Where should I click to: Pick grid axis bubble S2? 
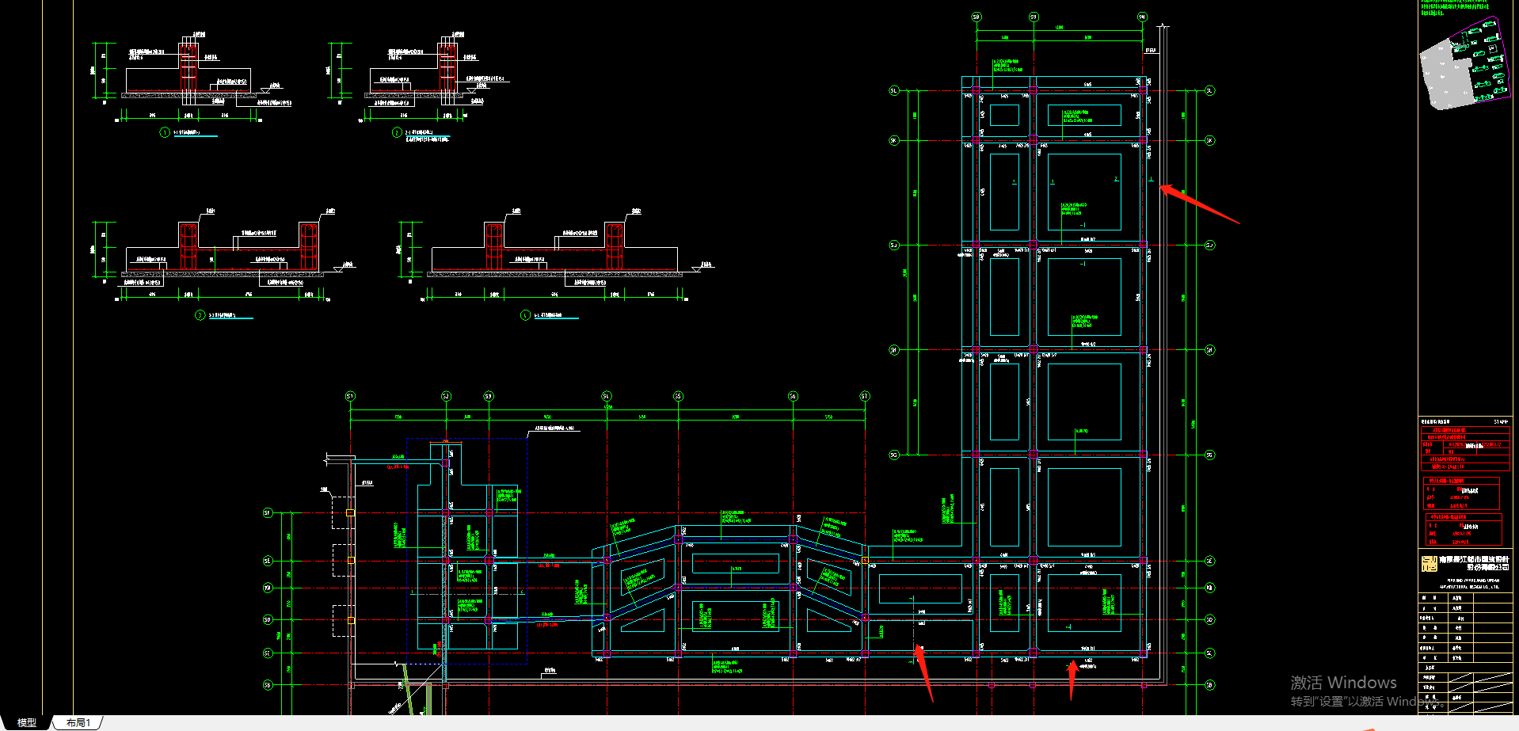click(446, 396)
